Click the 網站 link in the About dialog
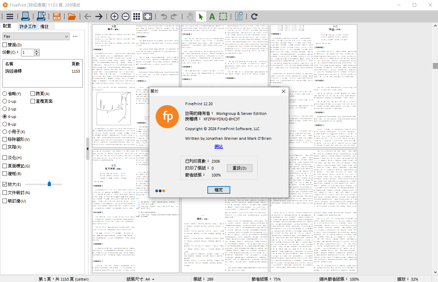 (218, 146)
